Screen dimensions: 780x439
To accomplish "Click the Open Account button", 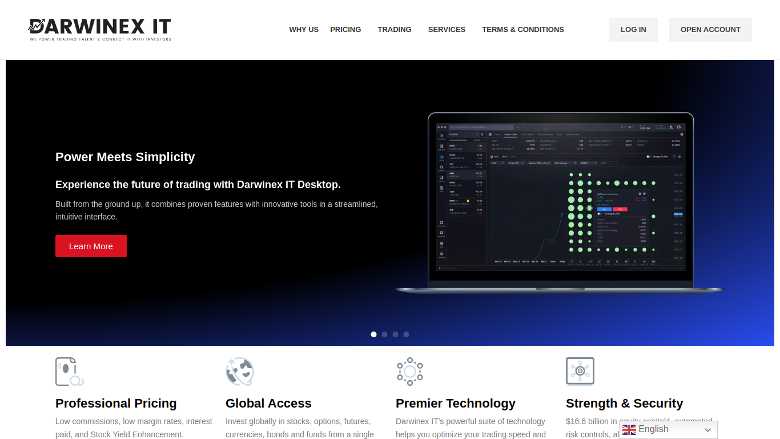I will (x=710, y=30).
